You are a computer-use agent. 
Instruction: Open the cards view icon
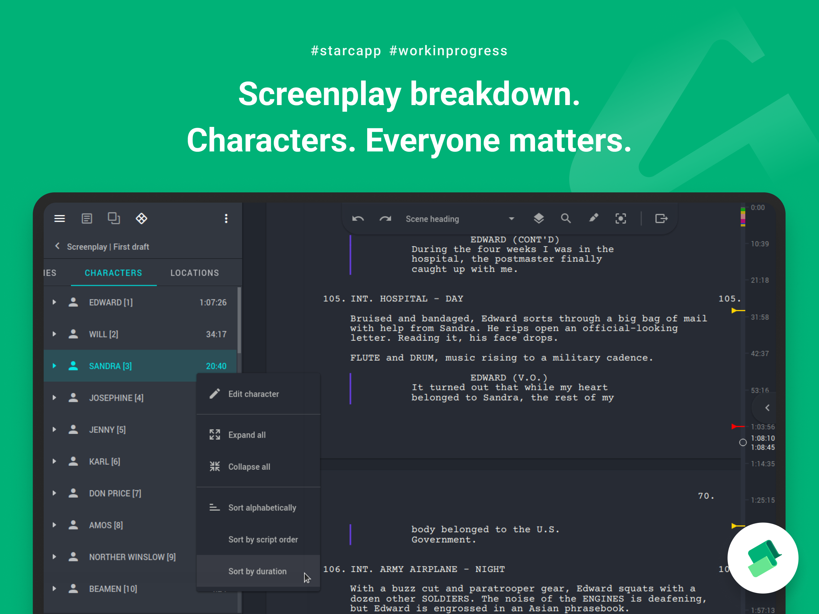tap(114, 218)
